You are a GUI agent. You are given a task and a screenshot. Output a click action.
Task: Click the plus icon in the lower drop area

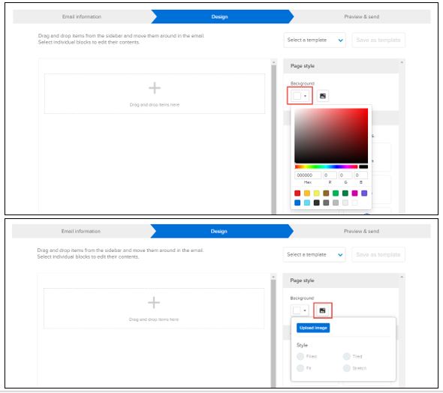coord(154,303)
